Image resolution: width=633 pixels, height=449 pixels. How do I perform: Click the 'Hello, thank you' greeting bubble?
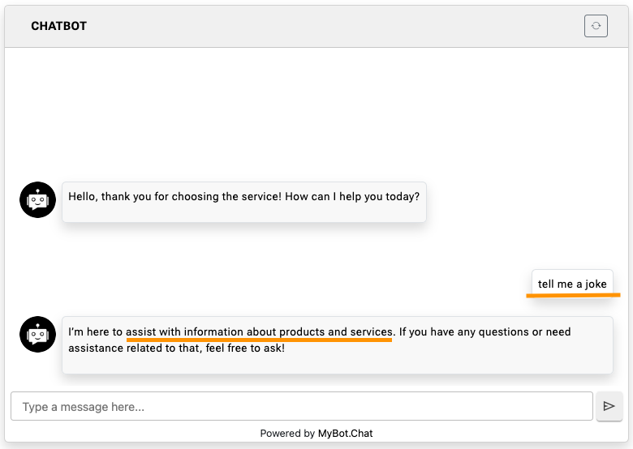coord(243,201)
